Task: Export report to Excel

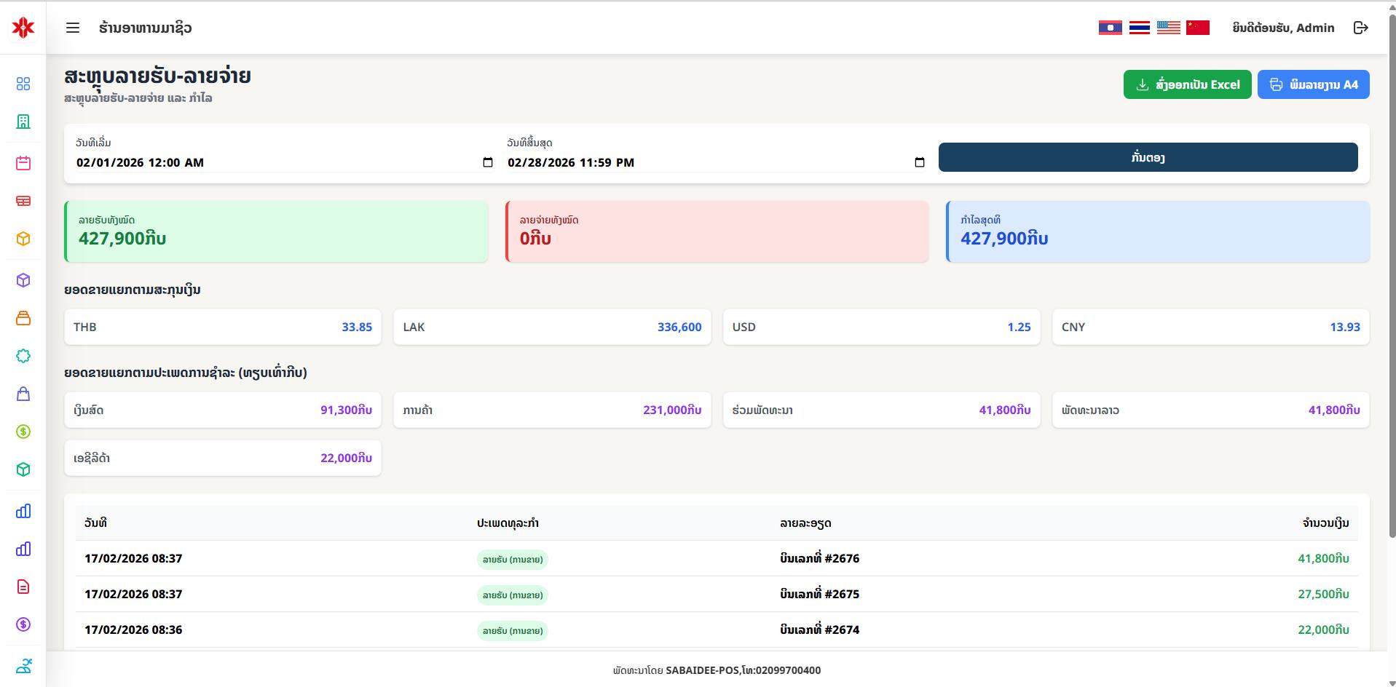Action: [1187, 84]
